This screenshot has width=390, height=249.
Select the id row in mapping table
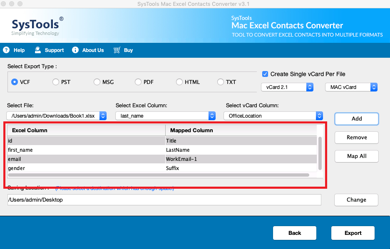click(162, 141)
